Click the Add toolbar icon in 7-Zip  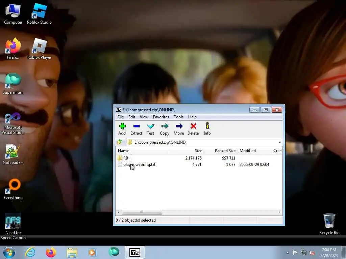point(122,129)
